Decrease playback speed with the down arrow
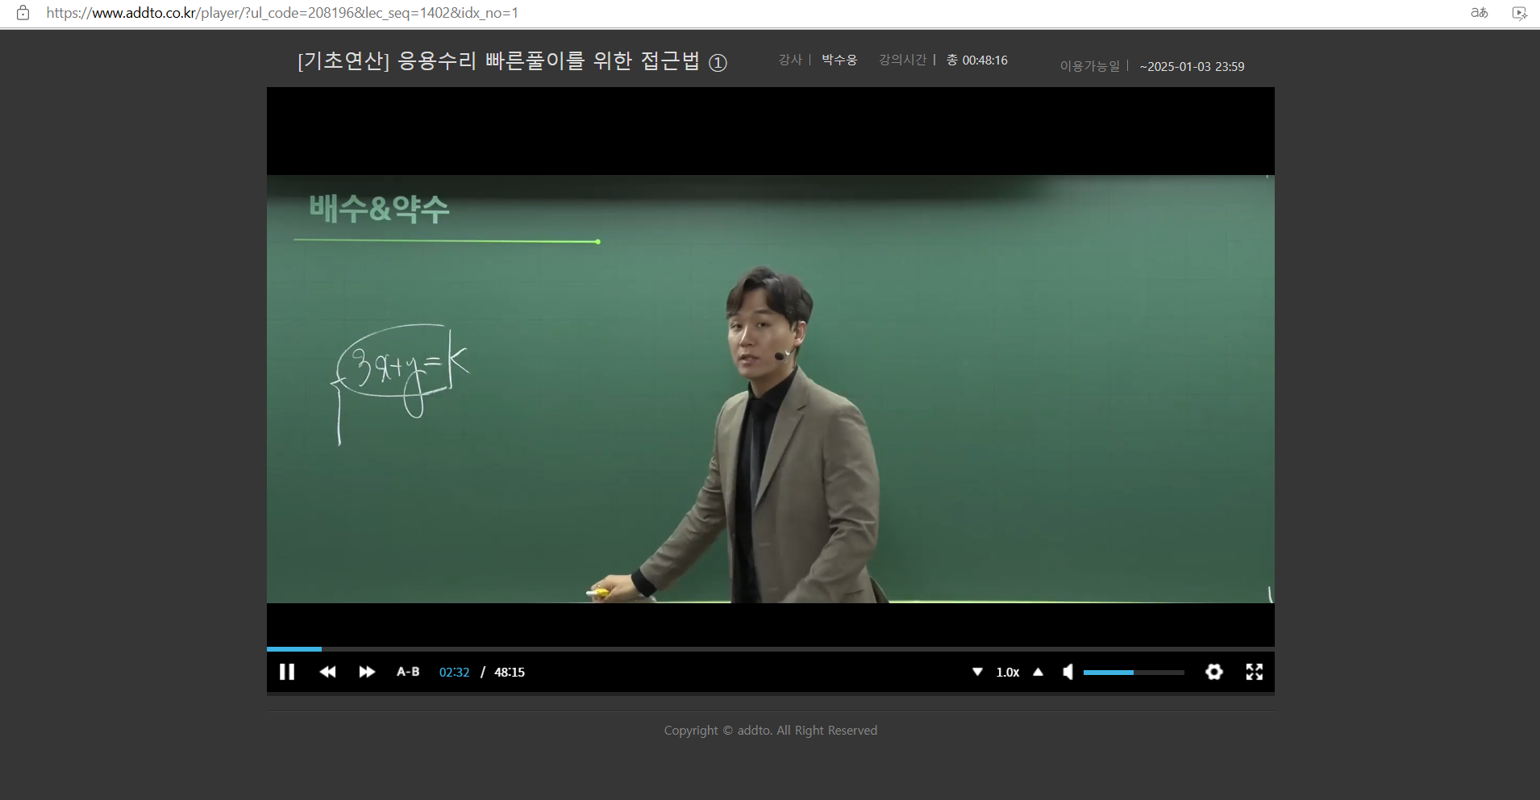Image resolution: width=1540 pixels, height=800 pixels. click(977, 672)
